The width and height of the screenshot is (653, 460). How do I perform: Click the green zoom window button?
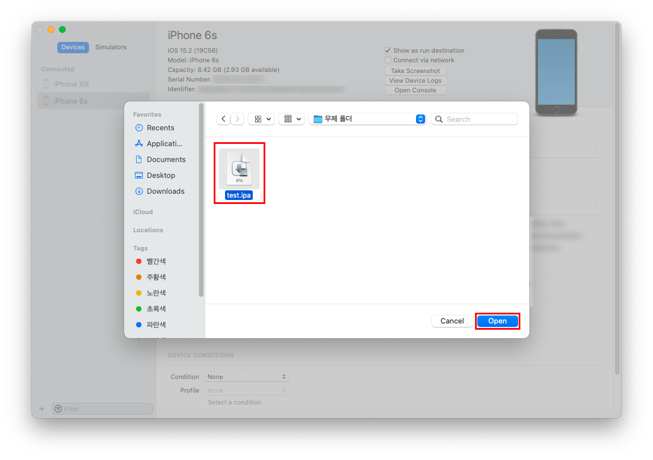(x=62, y=29)
